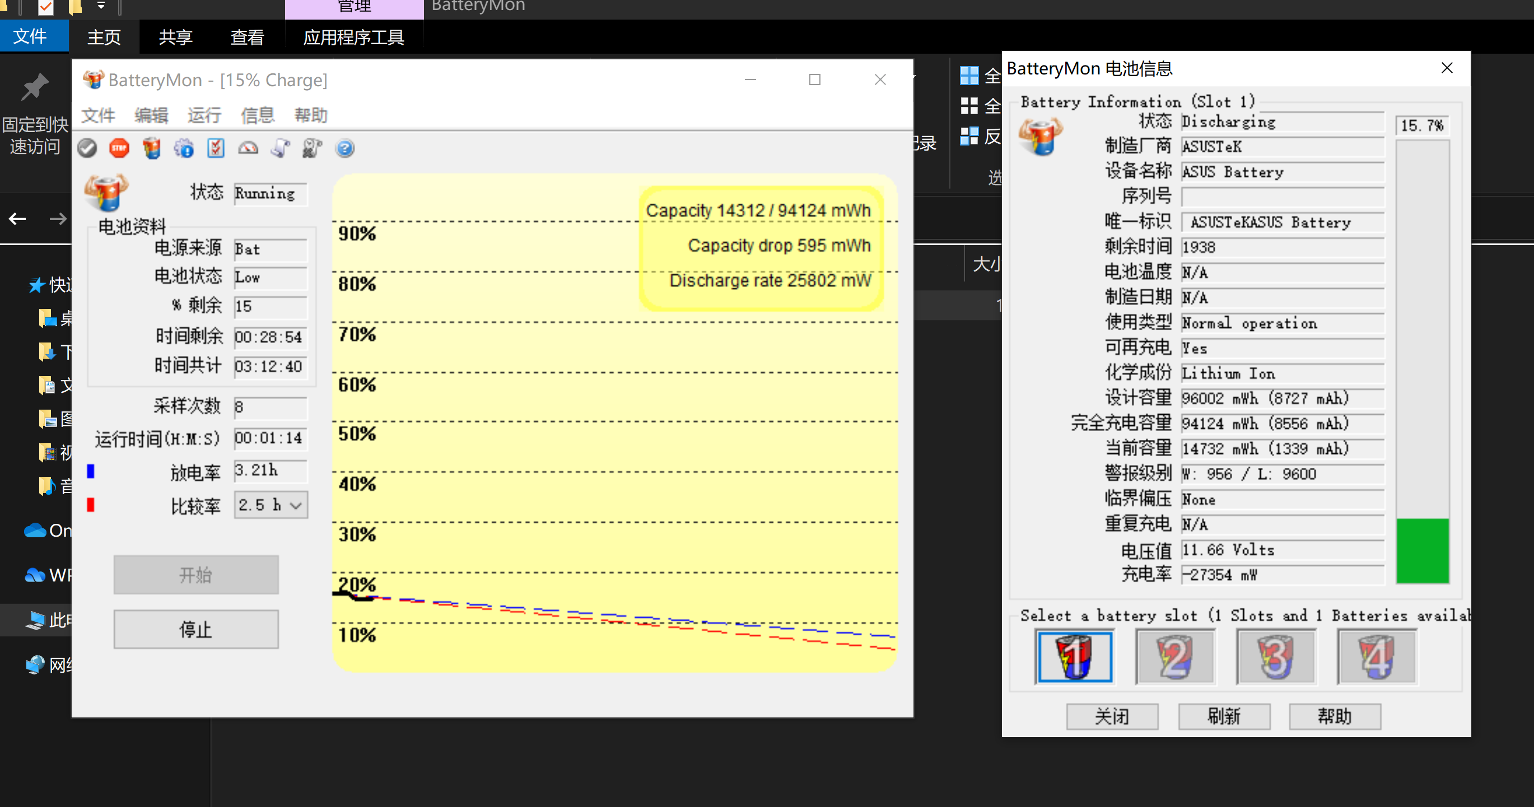Click 关闭 in battery info dialog

click(1112, 716)
